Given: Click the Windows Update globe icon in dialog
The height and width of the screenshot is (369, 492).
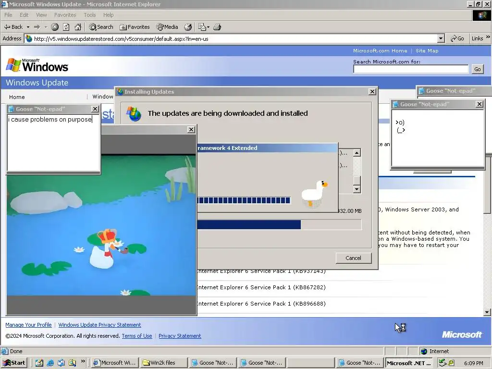Looking at the screenshot, I should (x=134, y=113).
